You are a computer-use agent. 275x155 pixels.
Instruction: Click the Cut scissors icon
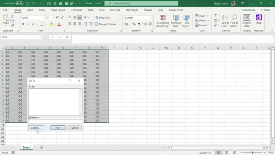pyautogui.click(x=12, y=16)
